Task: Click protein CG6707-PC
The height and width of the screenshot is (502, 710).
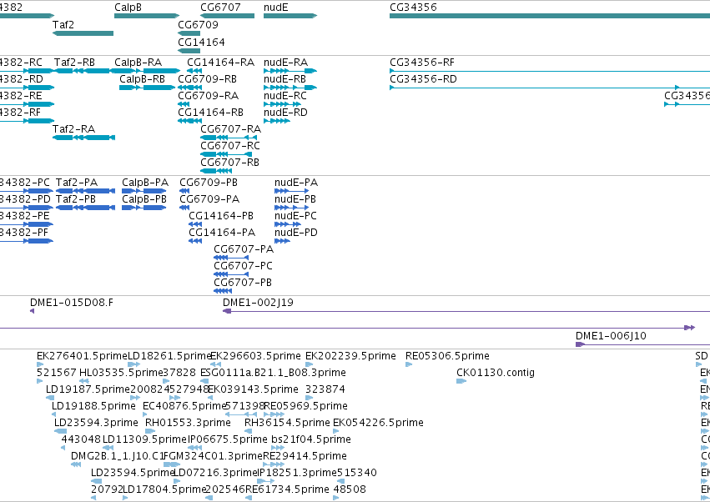Action: (231, 274)
